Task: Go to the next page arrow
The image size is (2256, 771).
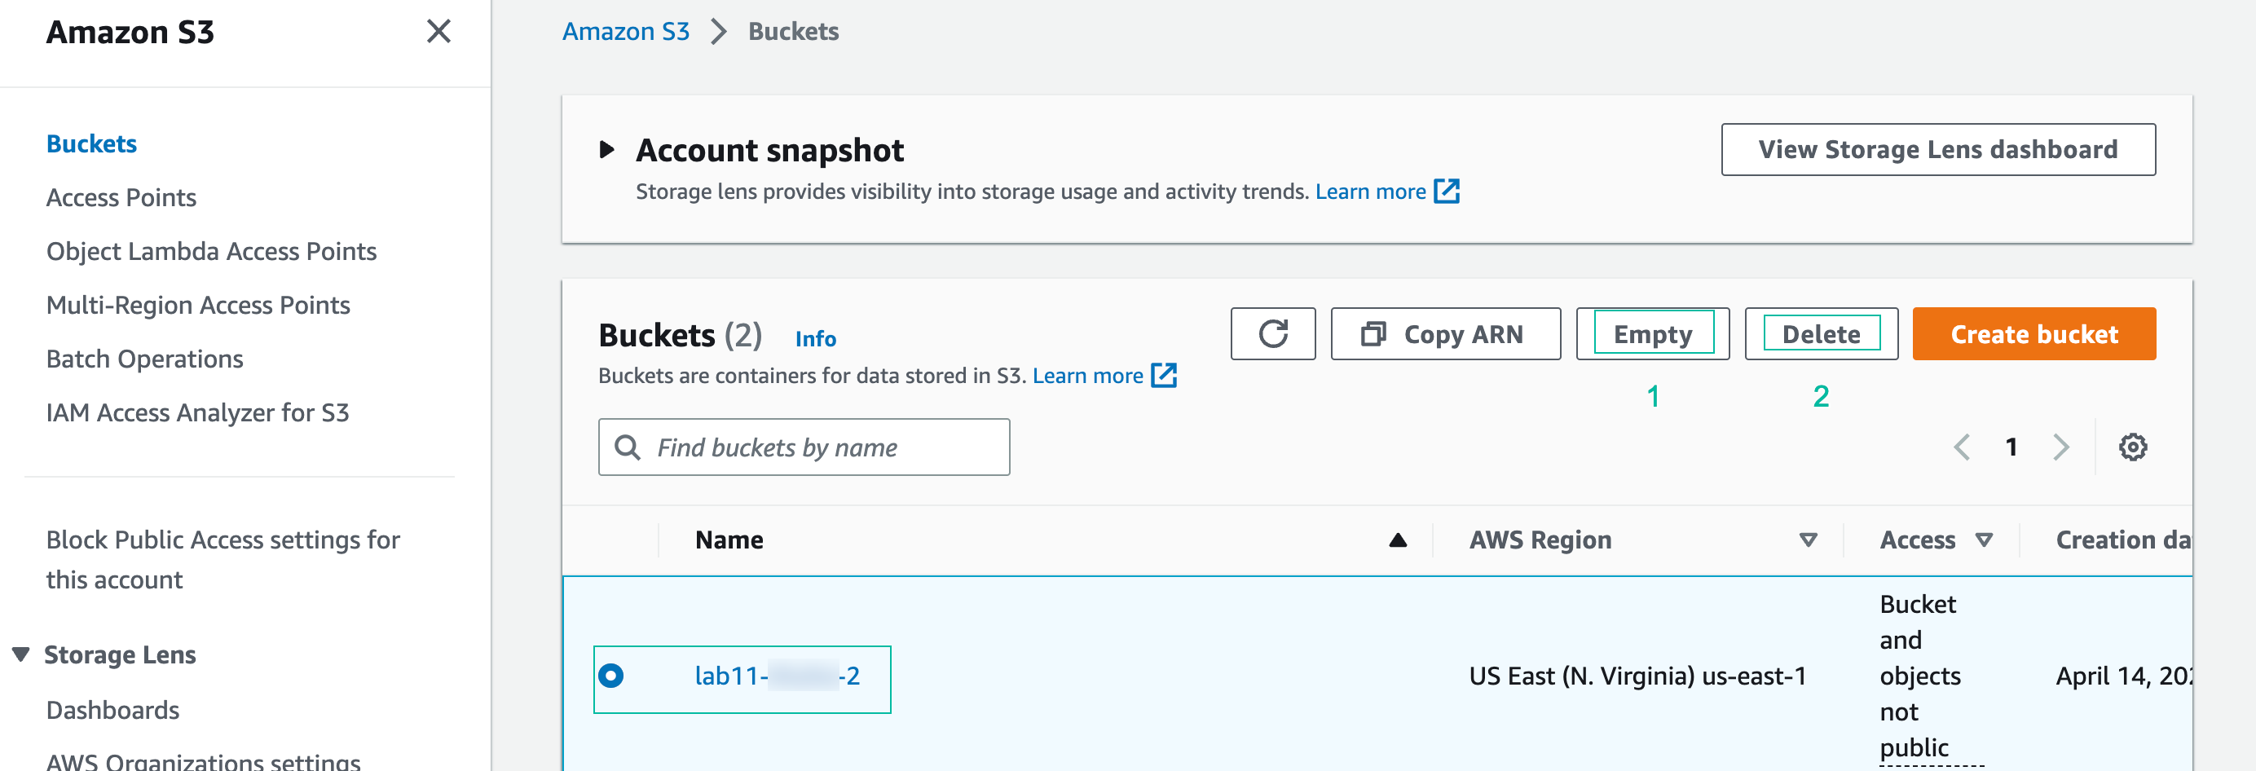Action: coord(2060,447)
